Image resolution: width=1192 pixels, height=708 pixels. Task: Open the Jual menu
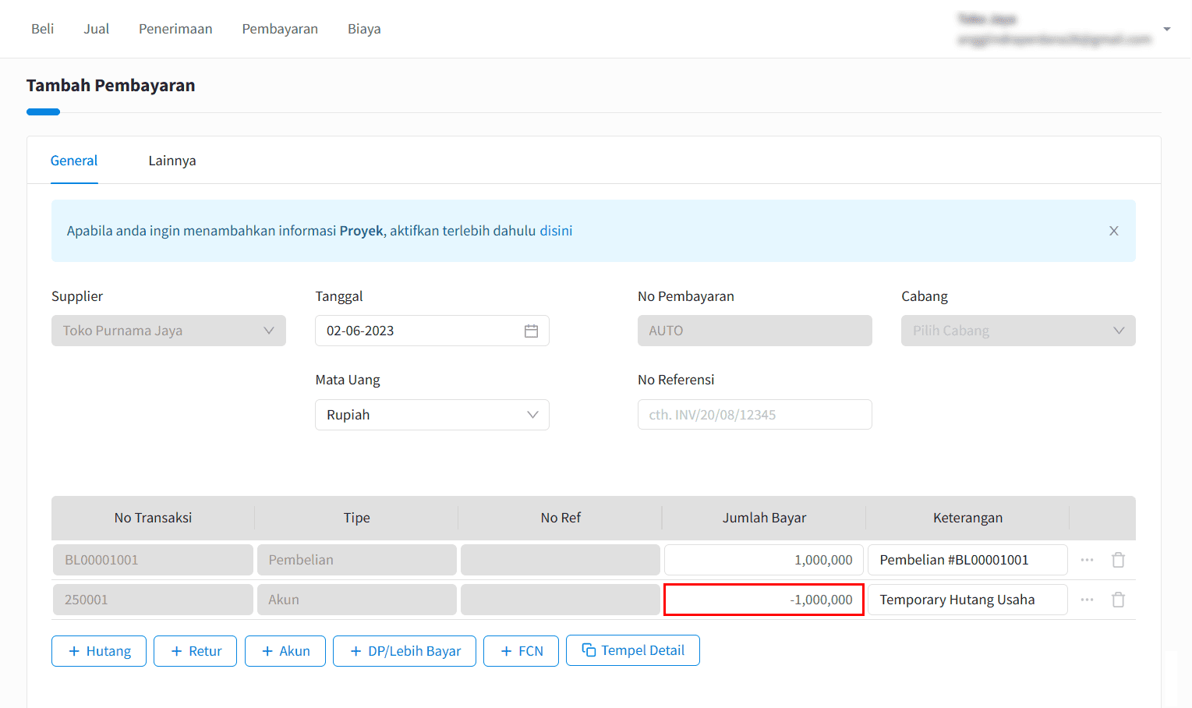coord(97,29)
